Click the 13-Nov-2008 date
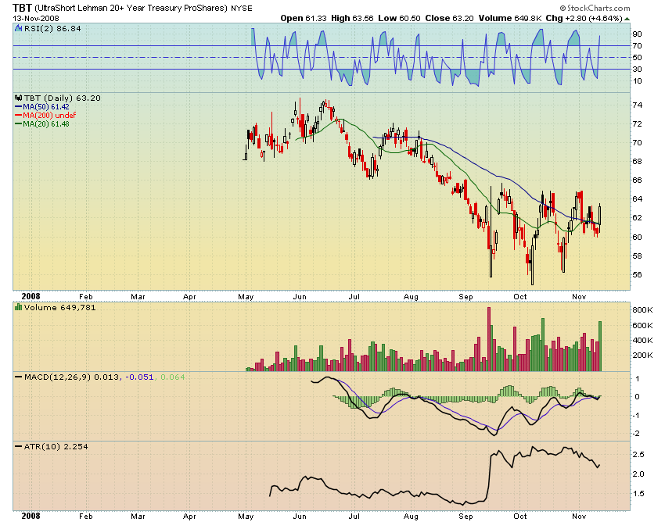The image size is (665, 522). 36,19
